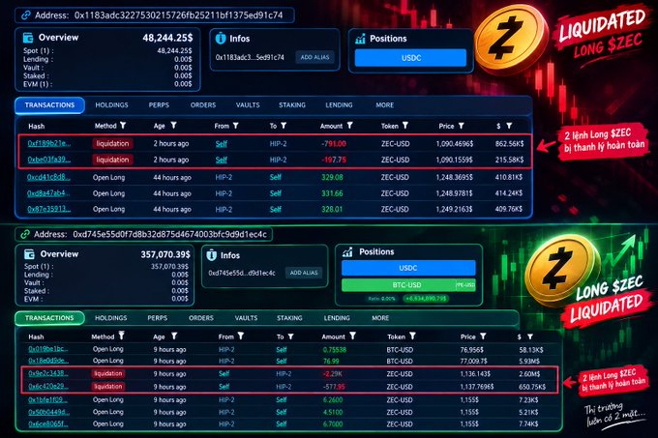Open transaction hash 0xbe03fa39...
658x438 pixels.
(x=49, y=160)
